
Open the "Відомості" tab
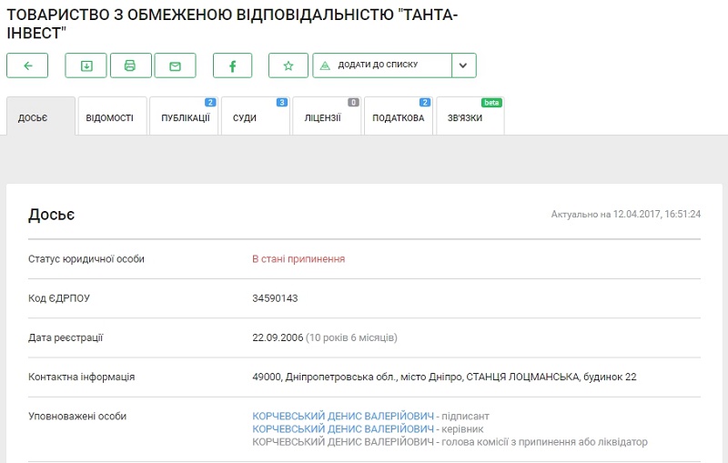click(x=110, y=118)
